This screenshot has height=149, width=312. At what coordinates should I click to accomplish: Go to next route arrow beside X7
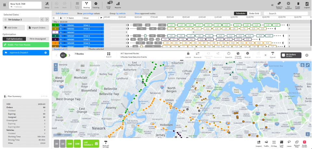pos(70,55)
